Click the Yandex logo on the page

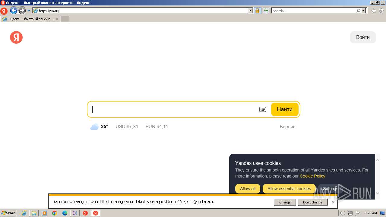16,37
